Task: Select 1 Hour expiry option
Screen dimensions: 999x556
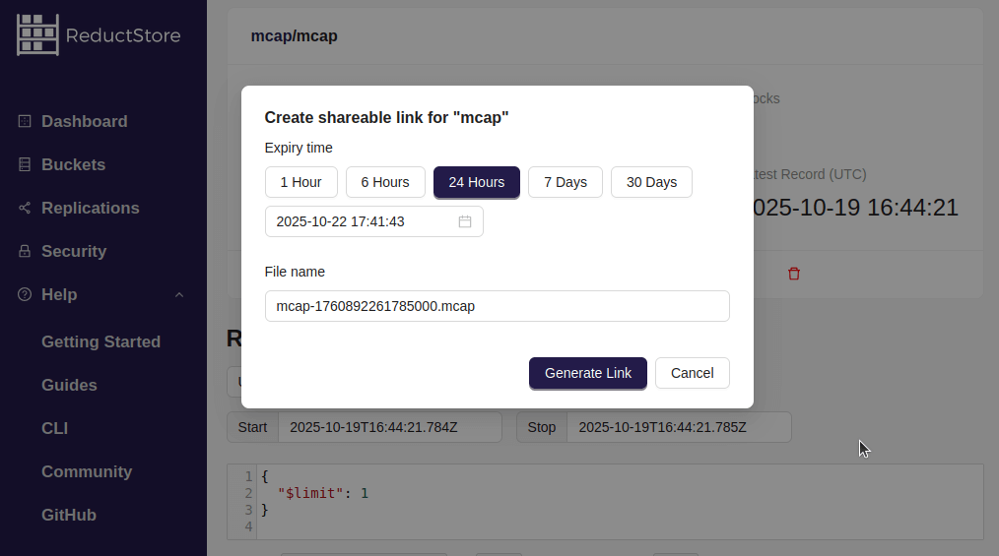Action: click(x=300, y=182)
